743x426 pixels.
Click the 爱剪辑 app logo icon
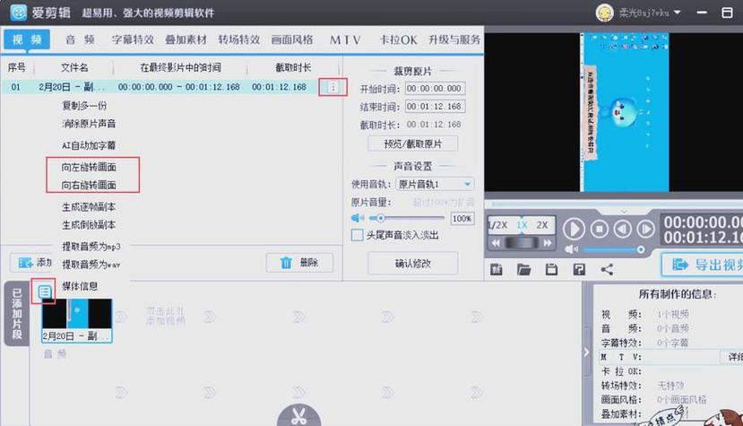pos(19,13)
